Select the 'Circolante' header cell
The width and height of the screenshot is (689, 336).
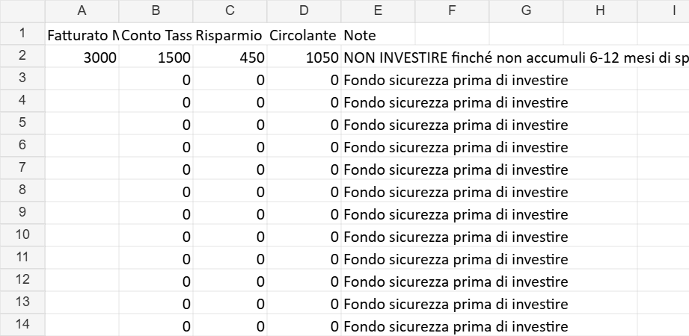304,35
